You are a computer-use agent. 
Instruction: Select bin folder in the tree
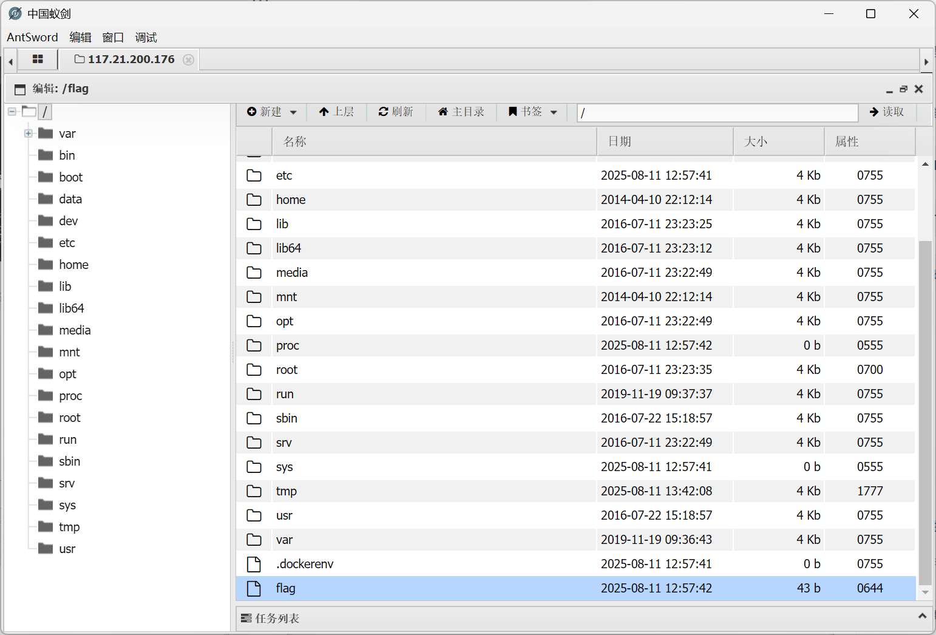pos(67,155)
